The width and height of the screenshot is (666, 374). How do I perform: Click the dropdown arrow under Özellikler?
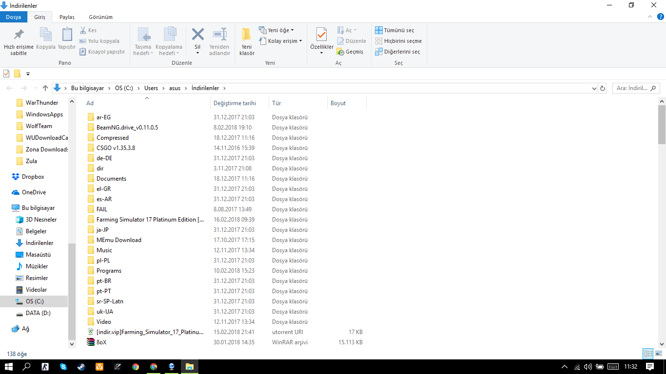(322, 53)
